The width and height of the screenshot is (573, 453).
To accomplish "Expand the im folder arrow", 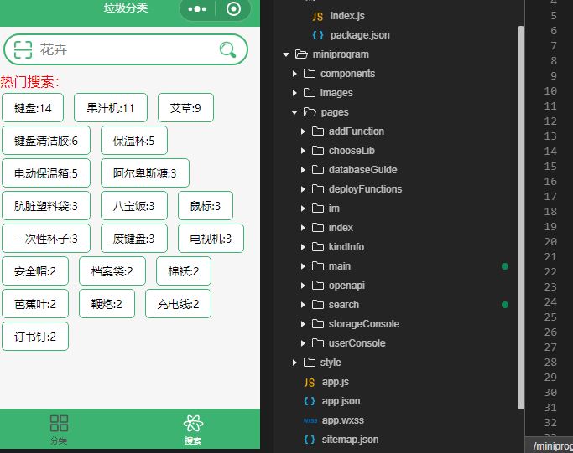I will pyautogui.click(x=303, y=208).
